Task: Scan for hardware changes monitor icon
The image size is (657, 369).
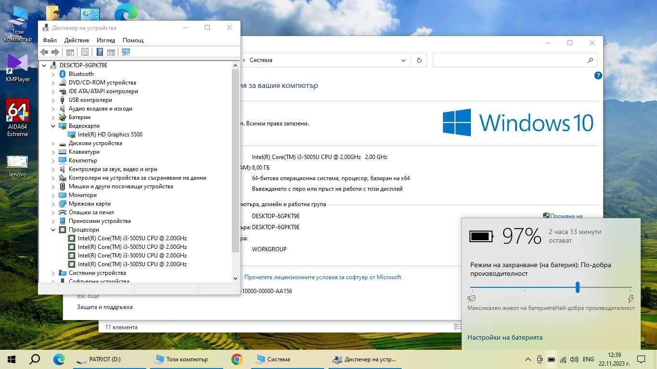Action: [x=126, y=52]
